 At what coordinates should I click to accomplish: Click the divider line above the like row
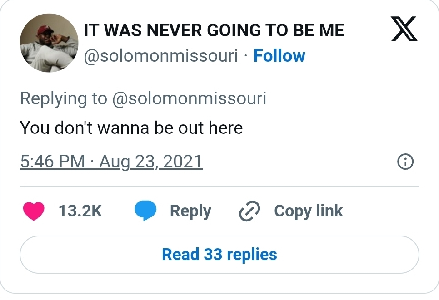[x=219, y=187]
